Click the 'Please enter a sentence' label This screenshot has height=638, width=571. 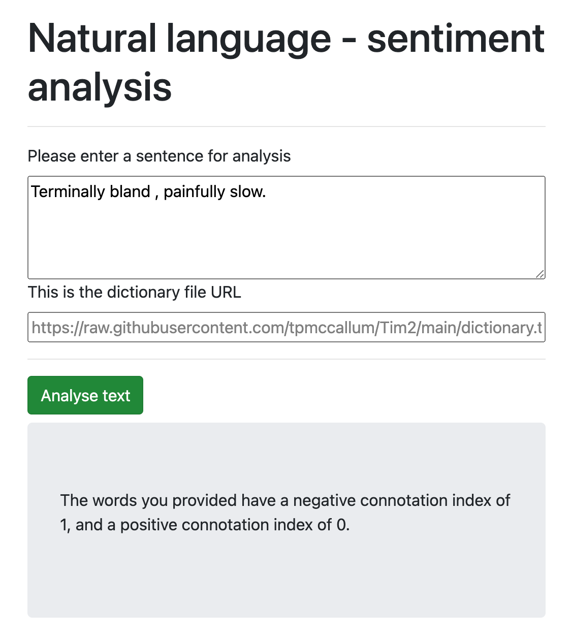(x=159, y=156)
